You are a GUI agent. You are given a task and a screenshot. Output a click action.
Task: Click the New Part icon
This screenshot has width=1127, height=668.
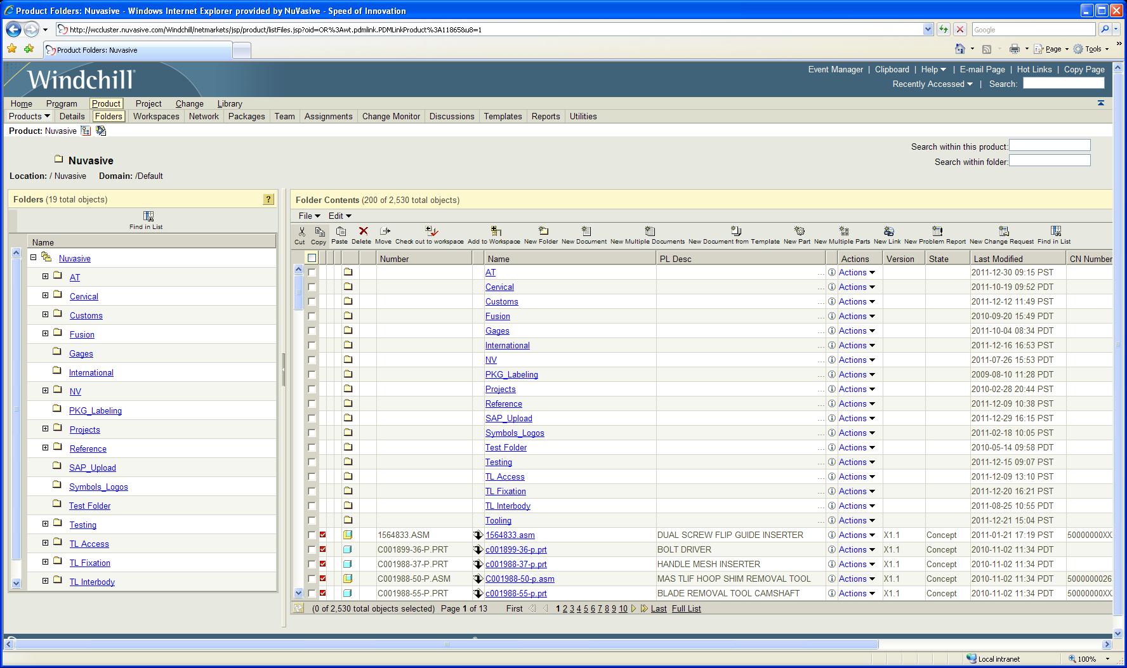tap(799, 231)
